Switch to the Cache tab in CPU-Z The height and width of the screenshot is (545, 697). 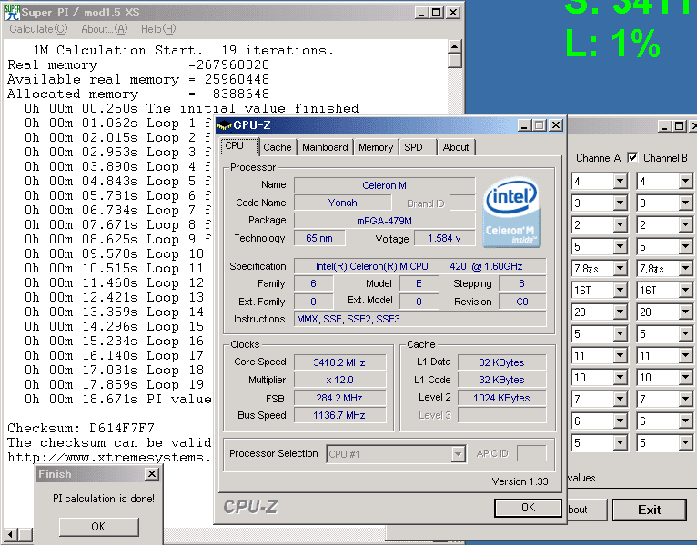click(x=278, y=147)
